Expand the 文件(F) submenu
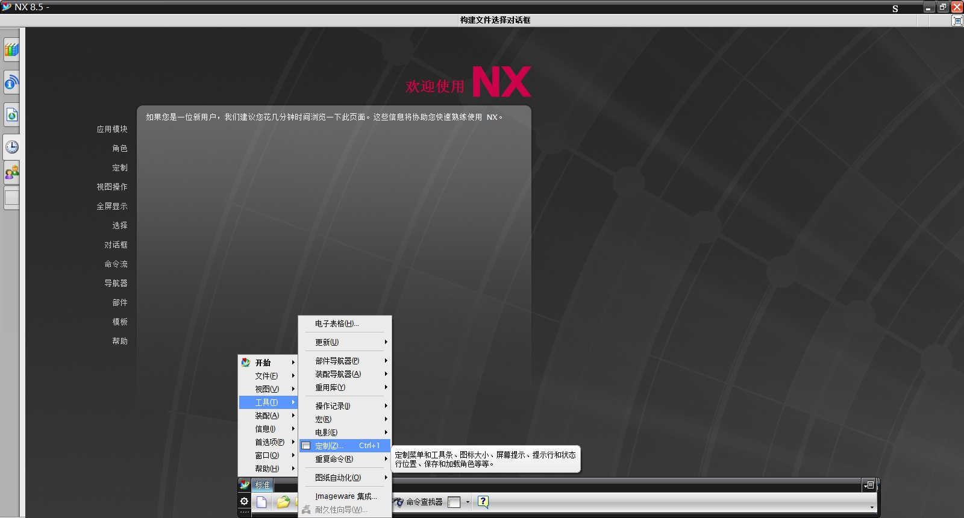Screen dimensions: 964x518 (x=268, y=376)
